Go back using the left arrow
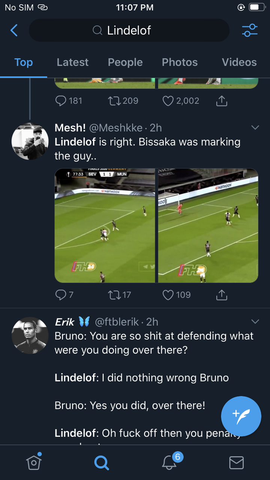 [x=14, y=30]
